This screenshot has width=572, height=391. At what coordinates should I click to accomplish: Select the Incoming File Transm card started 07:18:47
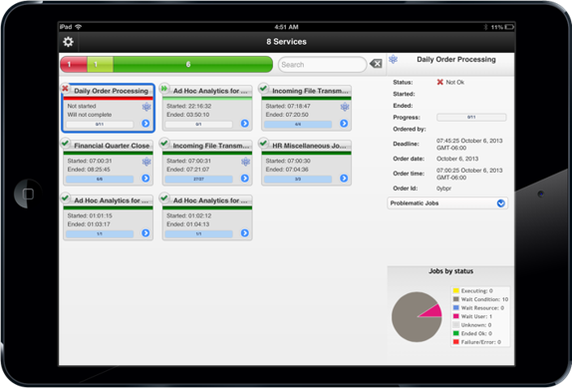pos(307,108)
